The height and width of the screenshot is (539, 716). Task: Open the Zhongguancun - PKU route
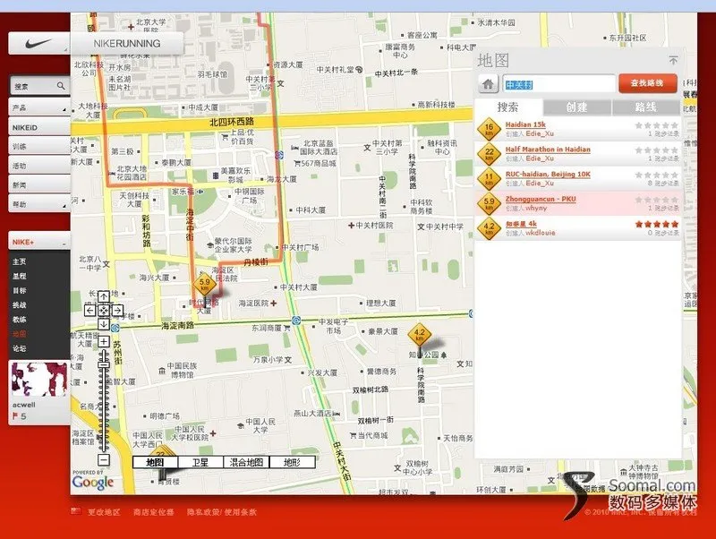(x=541, y=199)
